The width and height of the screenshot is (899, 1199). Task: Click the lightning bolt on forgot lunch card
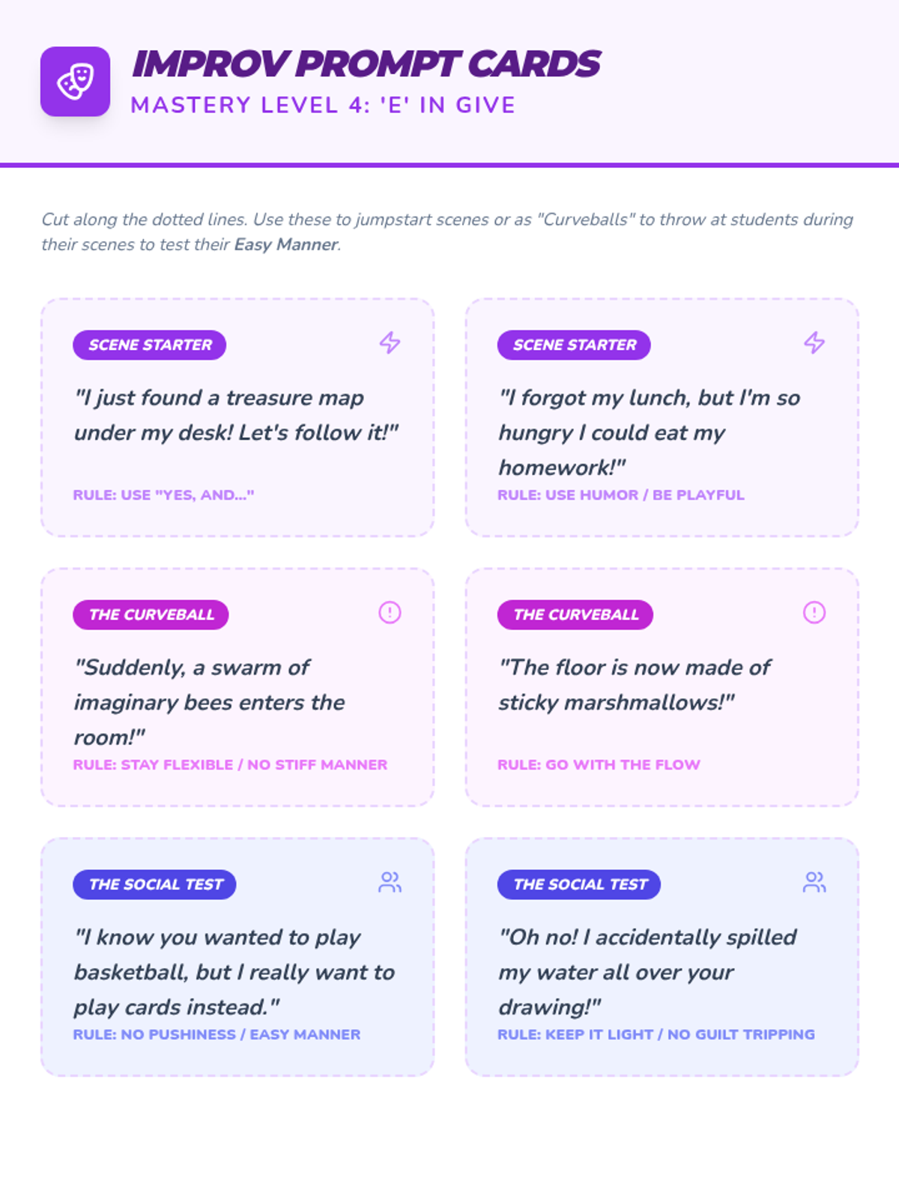point(814,343)
